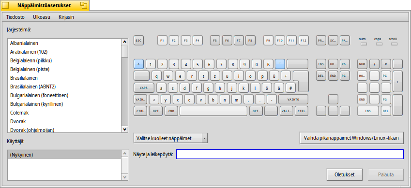Click the m key

pos(236,100)
